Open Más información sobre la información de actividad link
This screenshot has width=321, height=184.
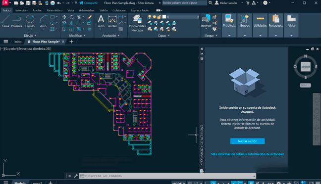[247, 154]
